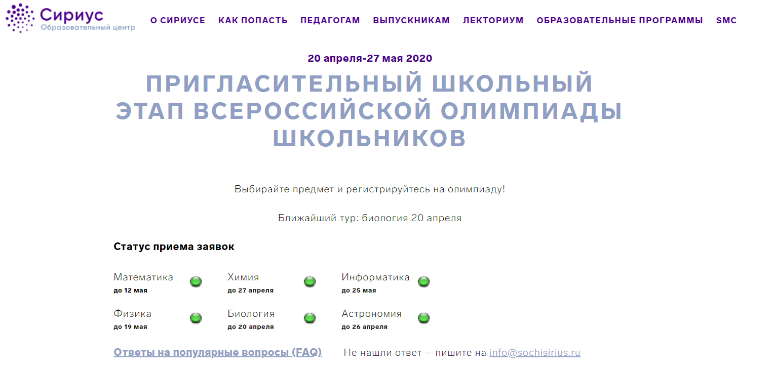
Task: Select the Математика subject
Action: [143, 277]
